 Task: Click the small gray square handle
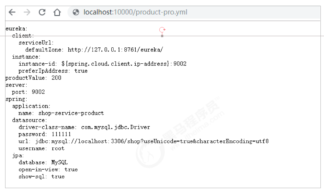click(162, 36)
